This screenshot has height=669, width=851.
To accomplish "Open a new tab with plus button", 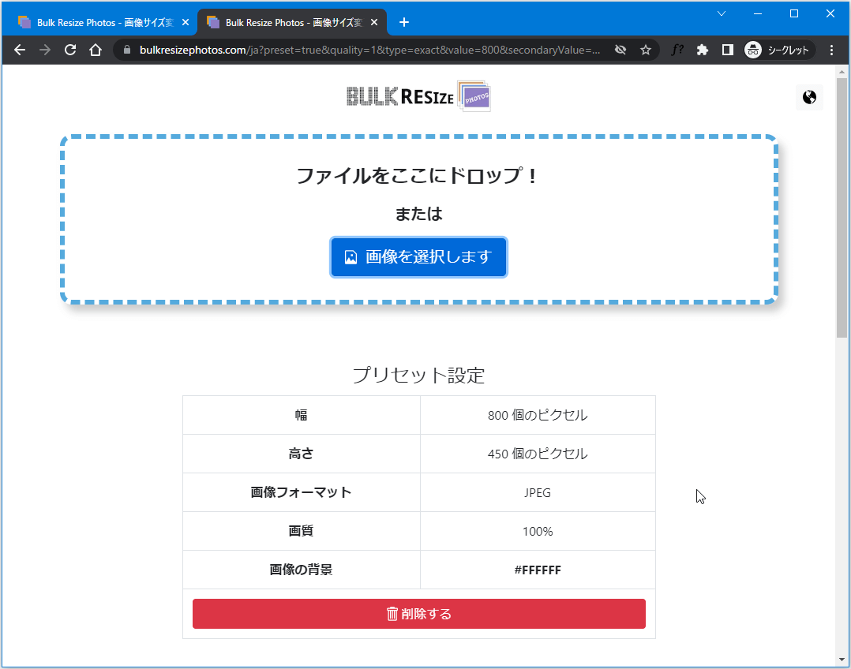I will point(404,22).
